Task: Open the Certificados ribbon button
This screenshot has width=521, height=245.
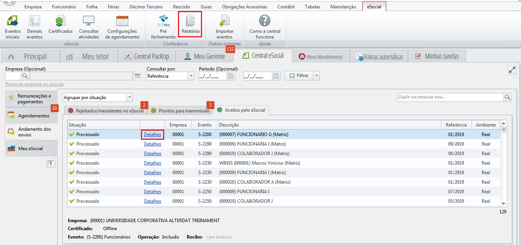Action: [x=60, y=24]
